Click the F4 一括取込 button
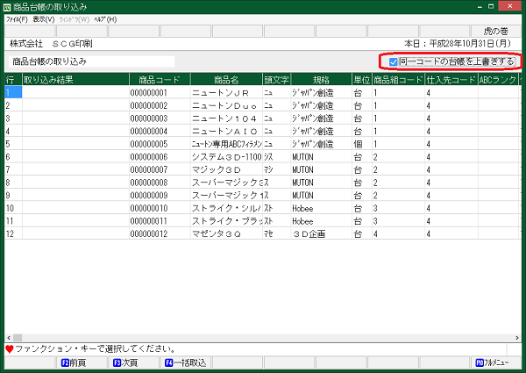The height and width of the screenshot is (373, 526). 185,362
